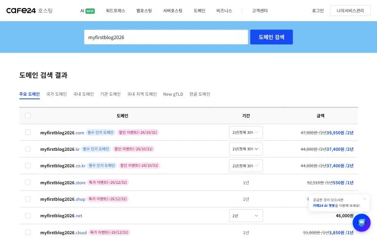Click the 필수 인기 도메인 badge on the .com row
Screen dimensions: 377x238
pos(100,132)
